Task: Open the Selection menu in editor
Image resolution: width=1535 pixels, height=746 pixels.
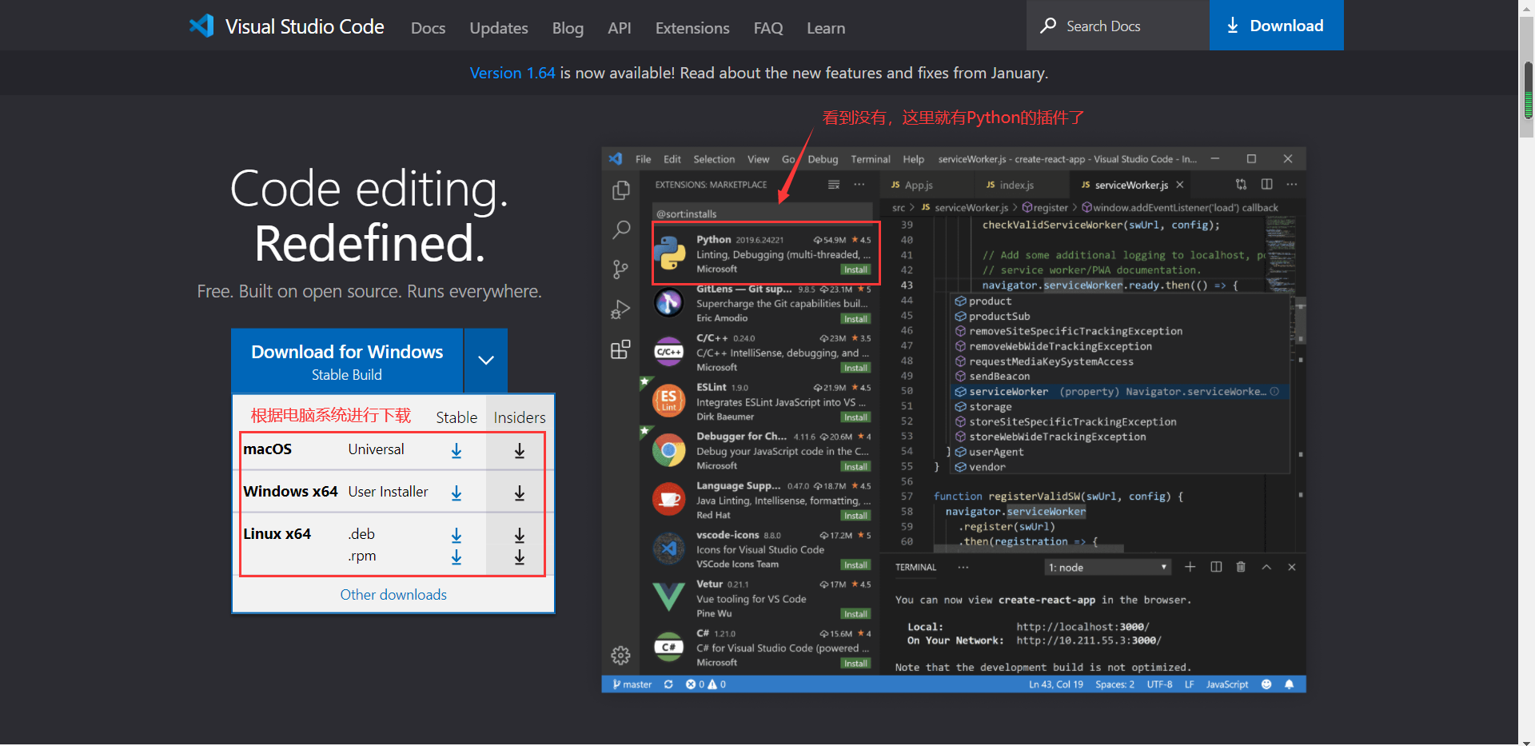Action: tap(714, 159)
